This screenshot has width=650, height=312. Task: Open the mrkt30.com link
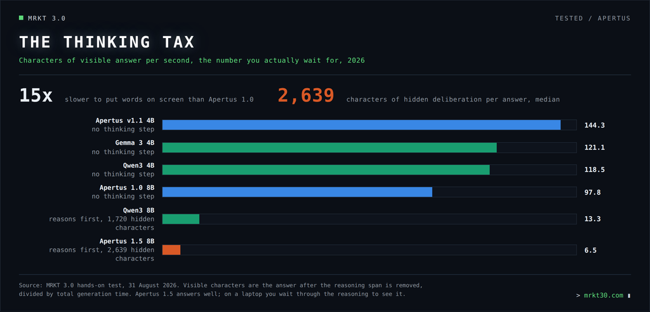point(603,296)
